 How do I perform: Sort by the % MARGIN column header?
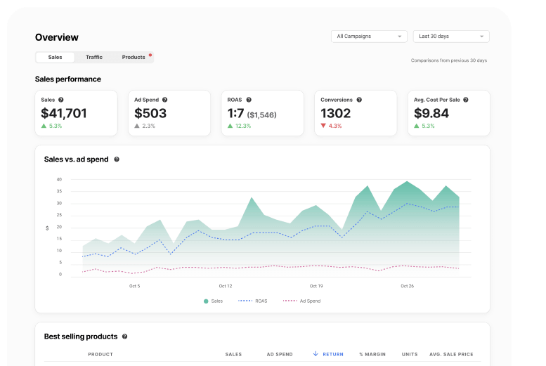pyautogui.click(x=372, y=354)
